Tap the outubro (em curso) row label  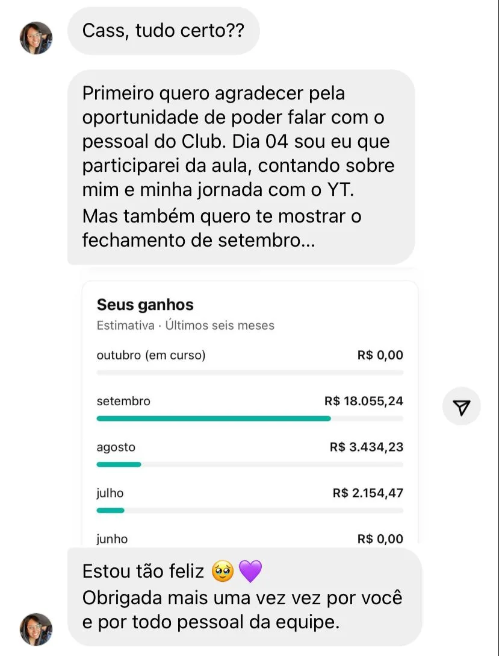point(151,355)
